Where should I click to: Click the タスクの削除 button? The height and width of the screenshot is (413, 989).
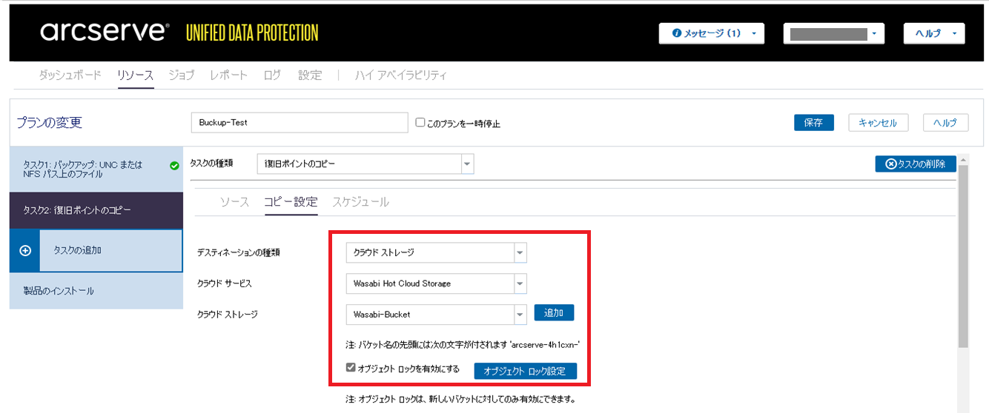[916, 164]
